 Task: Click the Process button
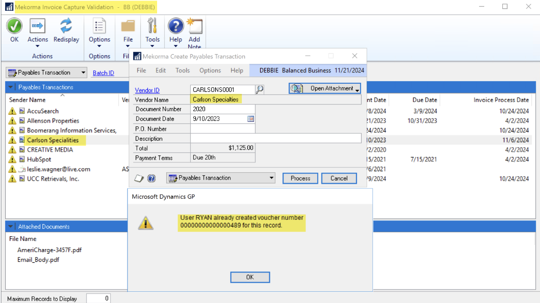point(300,178)
